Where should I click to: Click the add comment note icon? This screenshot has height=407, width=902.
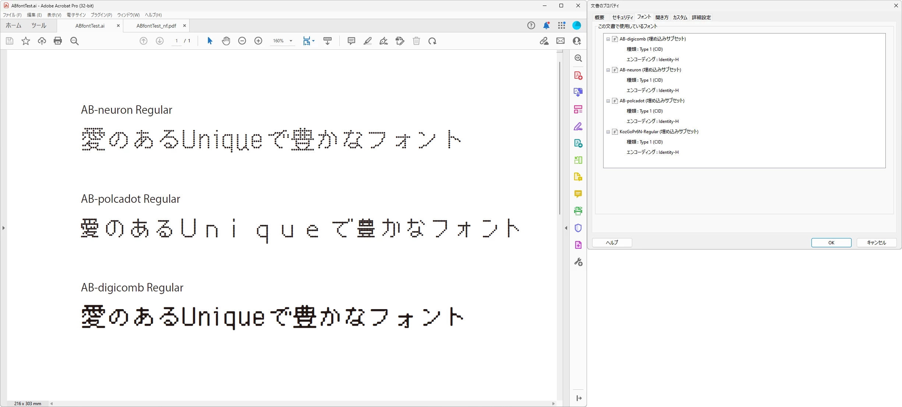click(x=351, y=41)
